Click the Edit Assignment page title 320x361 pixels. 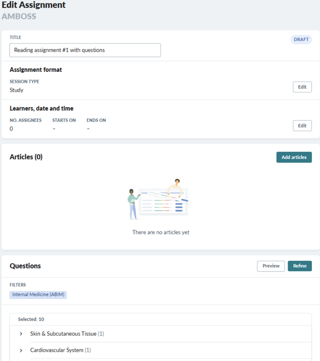(34, 5)
